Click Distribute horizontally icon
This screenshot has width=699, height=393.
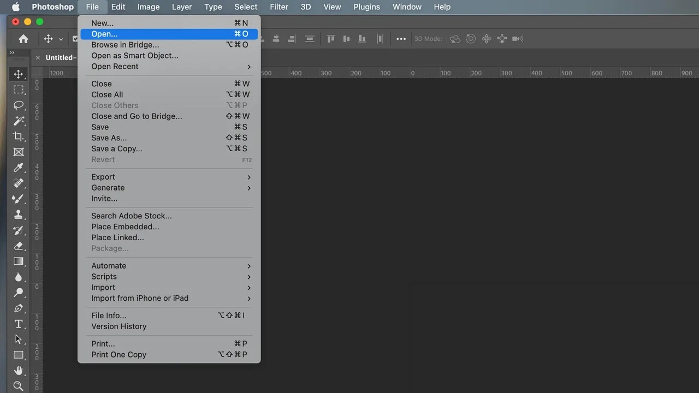(380, 39)
